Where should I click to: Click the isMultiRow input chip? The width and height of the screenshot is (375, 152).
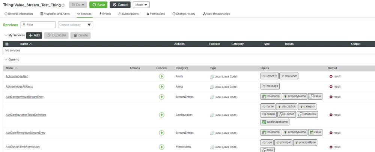(x=307, y=114)
